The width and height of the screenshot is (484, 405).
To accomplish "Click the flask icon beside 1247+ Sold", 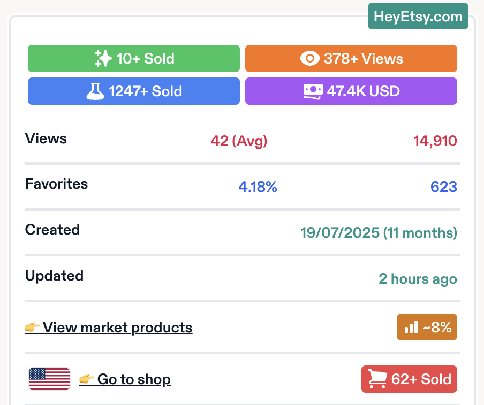I will pyautogui.click(x=95, y=91).
